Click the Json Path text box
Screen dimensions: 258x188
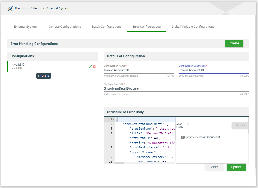(207, 124)
